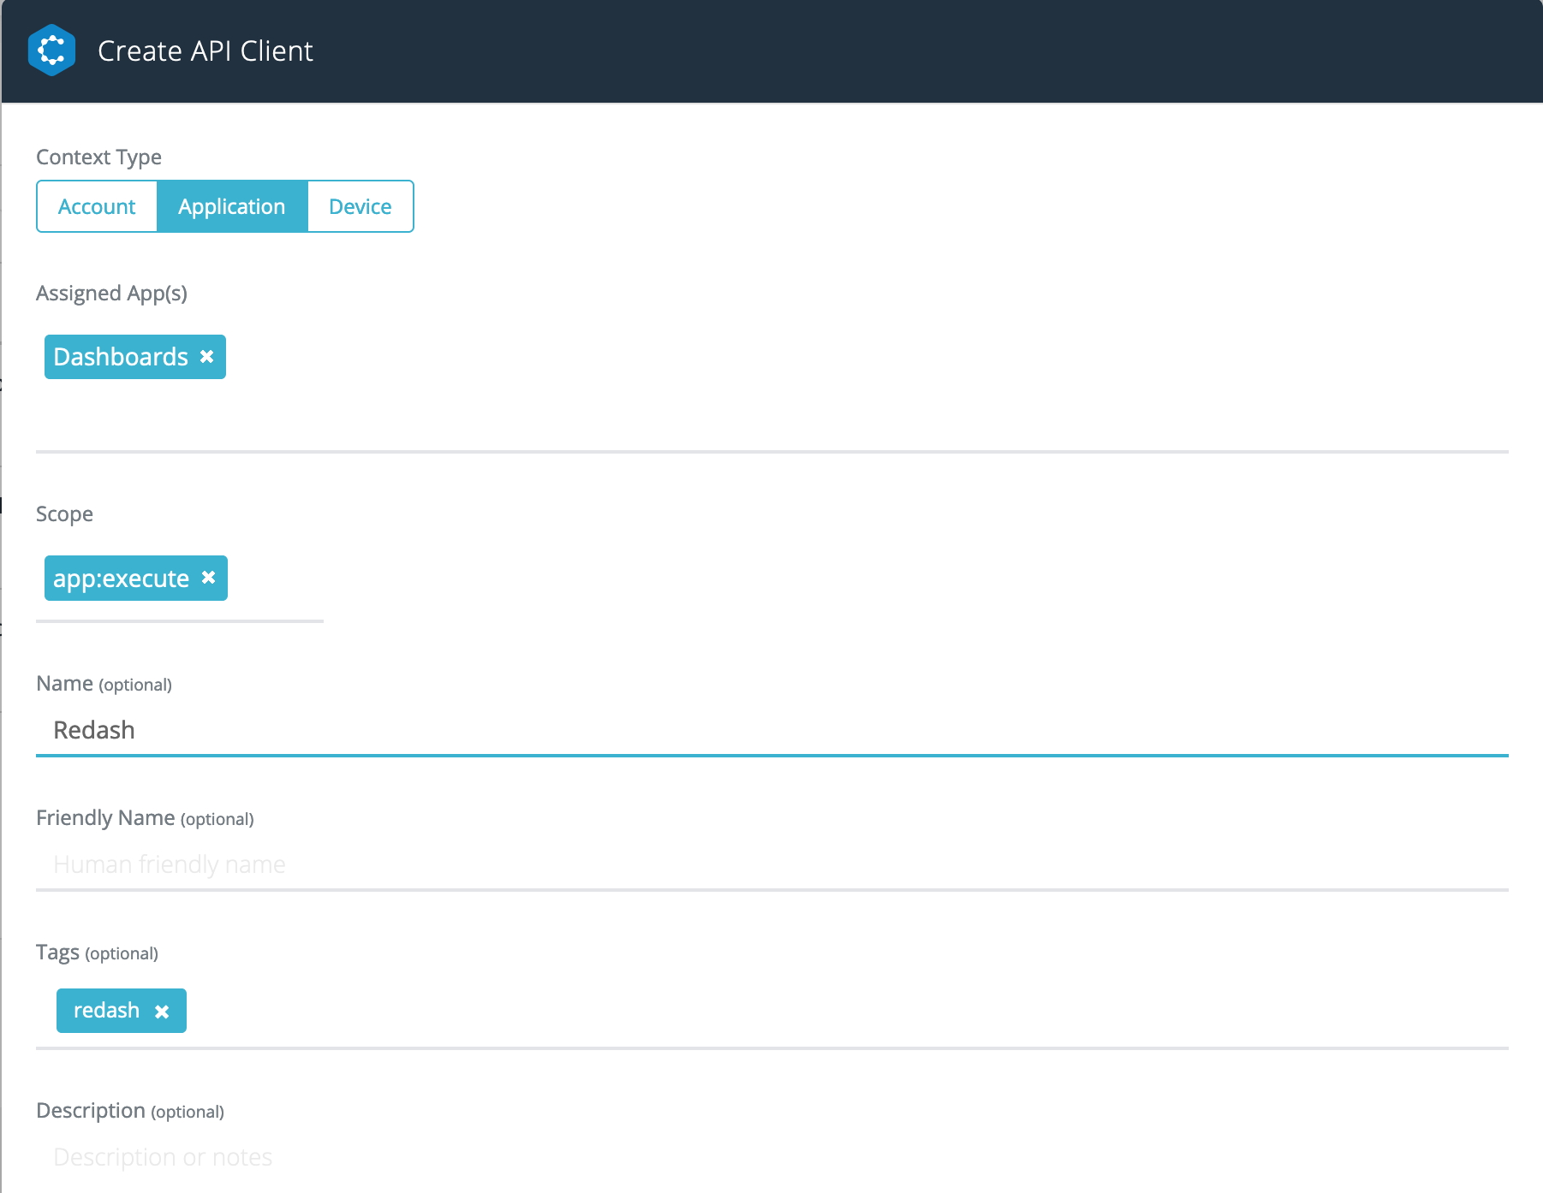Remove the app:execute scope via its x icon
The width and height of the screenshot is (1543, 1193).
(x=209, y=578)
